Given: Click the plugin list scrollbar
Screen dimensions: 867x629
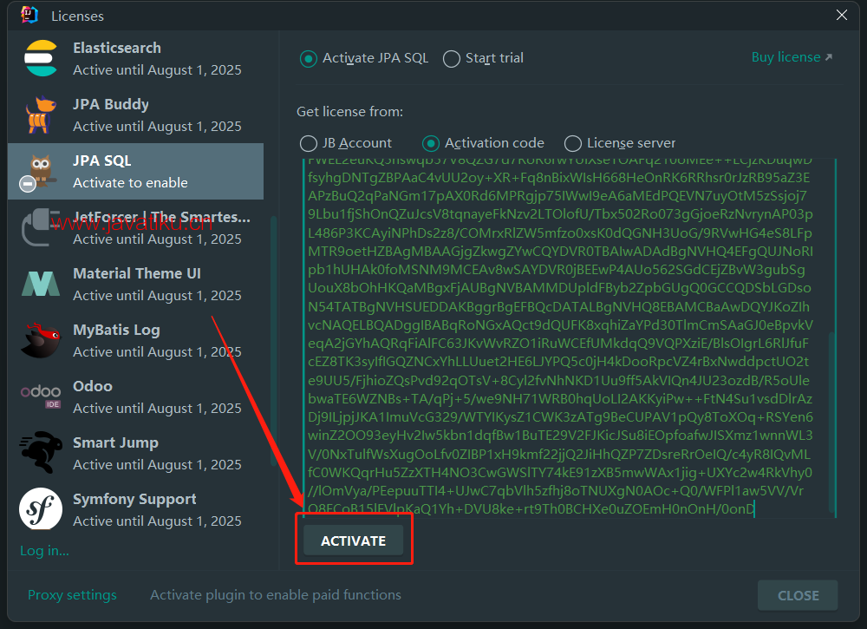Looking at the screenshot, I should 272,340.
